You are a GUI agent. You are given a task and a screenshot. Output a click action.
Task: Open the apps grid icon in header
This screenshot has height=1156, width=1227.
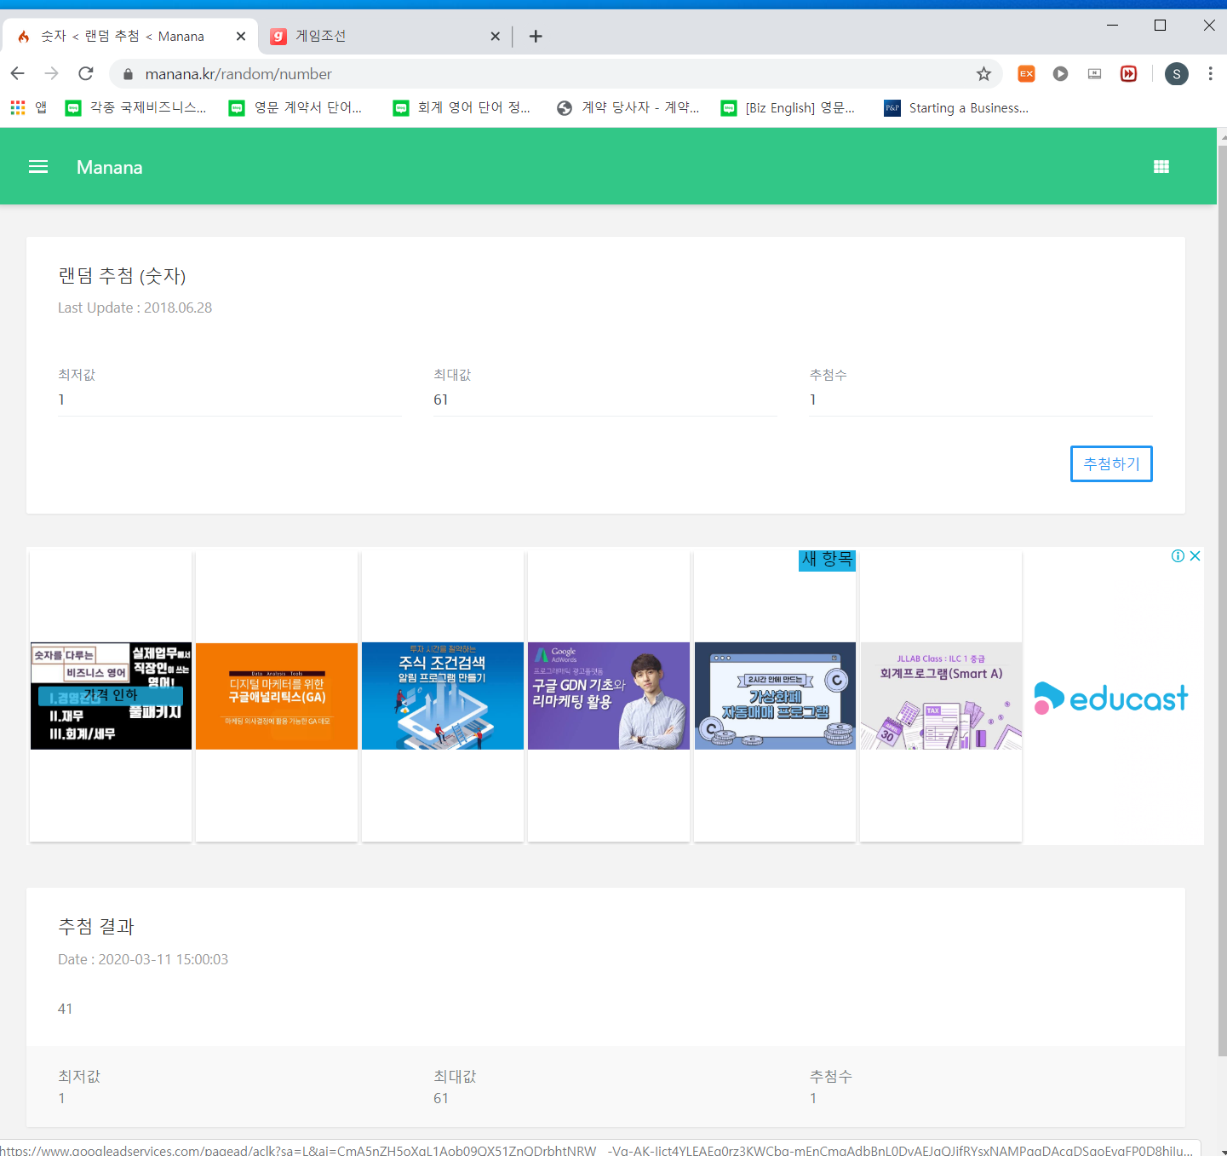[x=1161, y=167]
